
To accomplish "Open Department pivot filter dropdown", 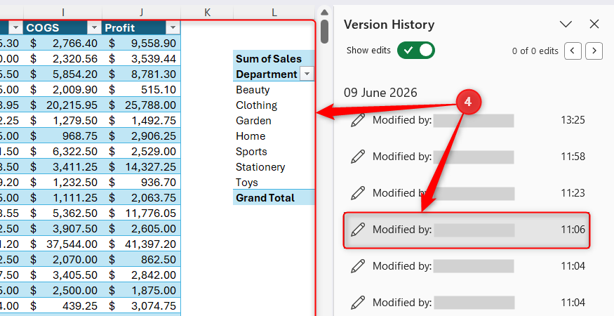I will coord(307,74).
